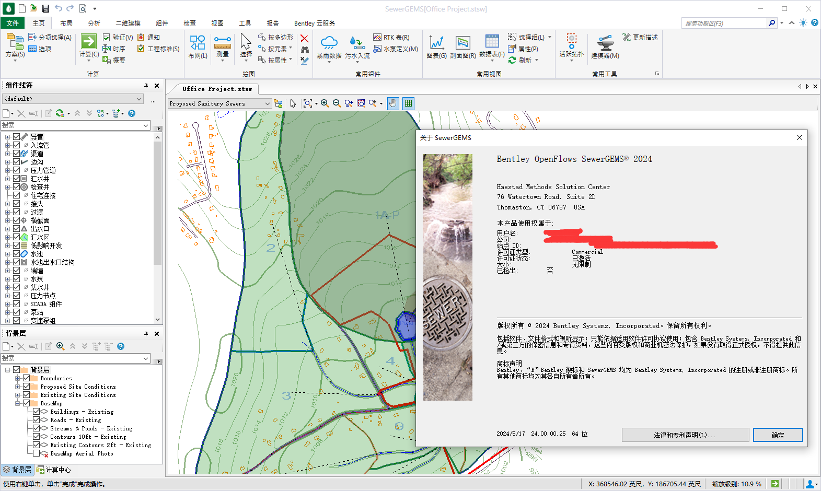Click the zoom out magnifier in drawing toolbar
This screenshot has width=821, height=491.
337,103
